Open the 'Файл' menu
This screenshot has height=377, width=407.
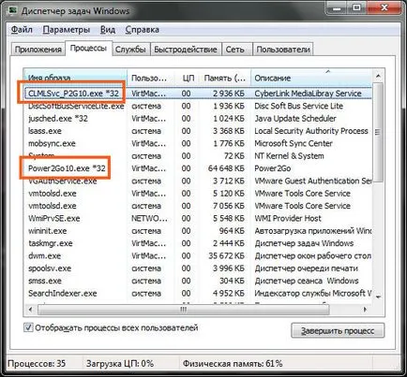click(x=22, y=30)
